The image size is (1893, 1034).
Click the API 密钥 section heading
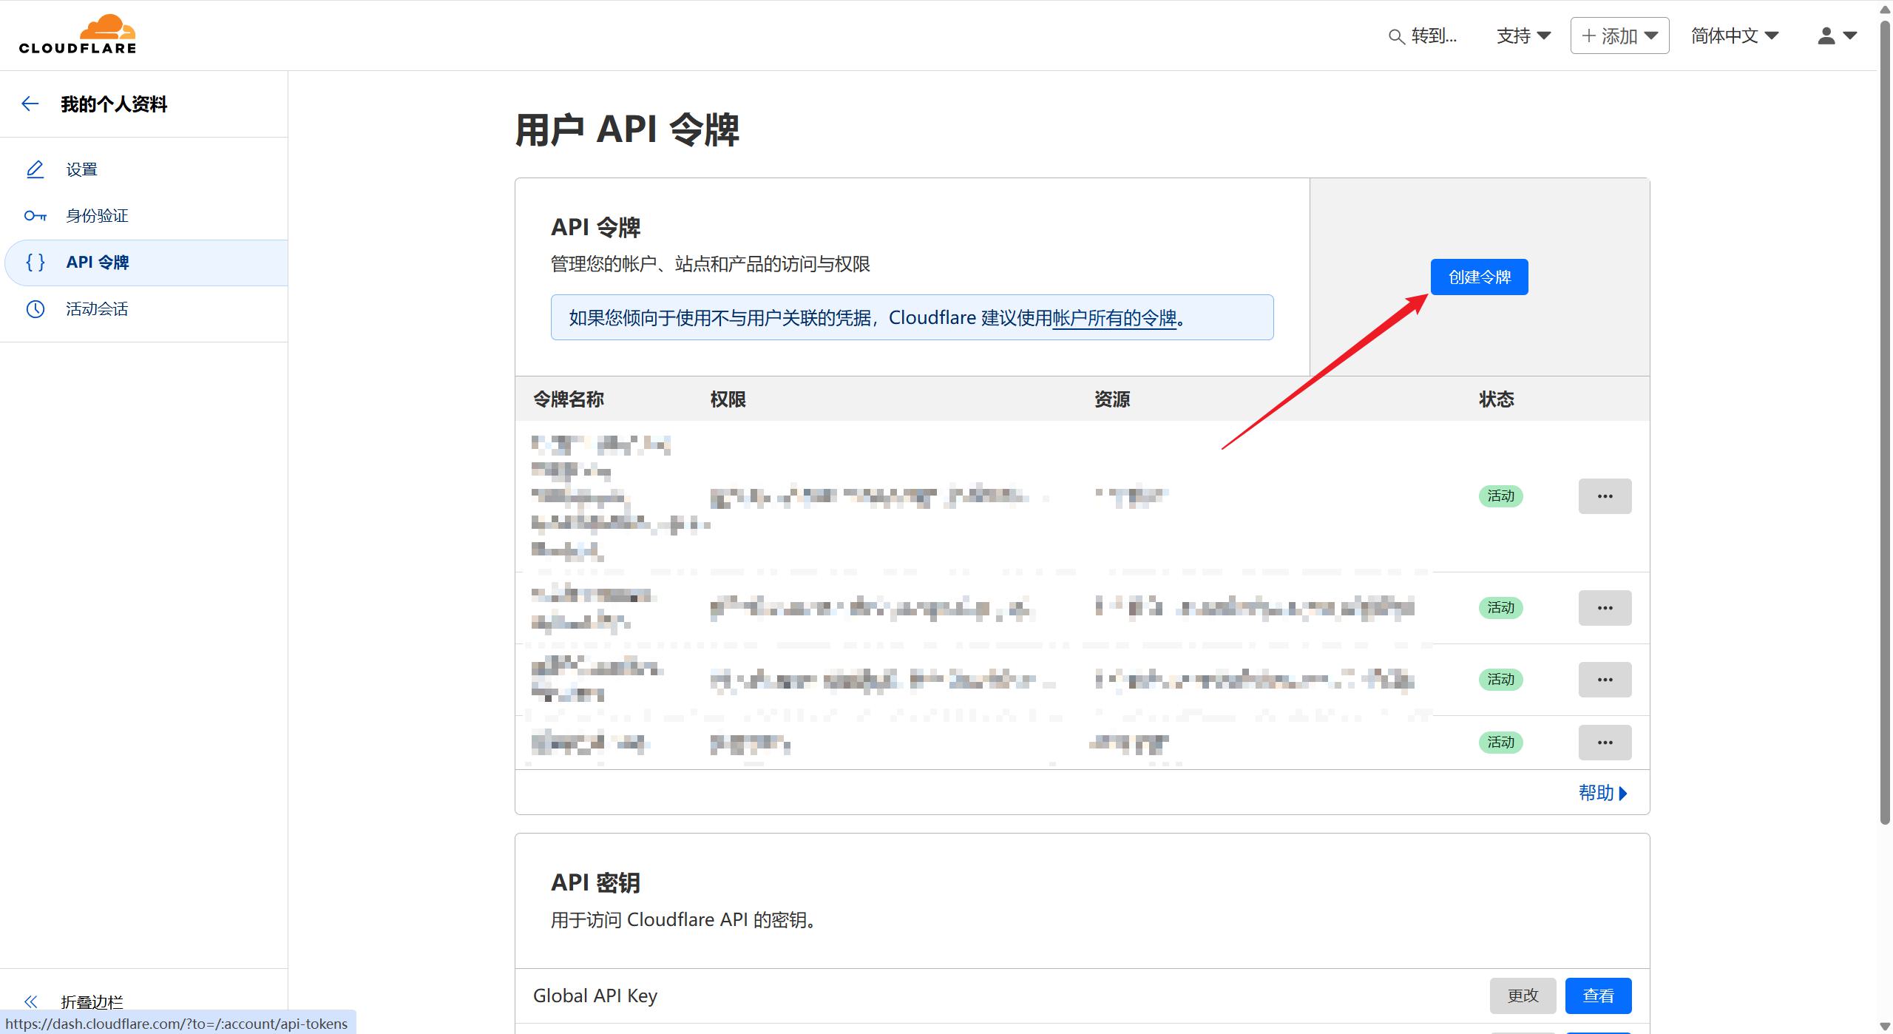tap(595, 882)
